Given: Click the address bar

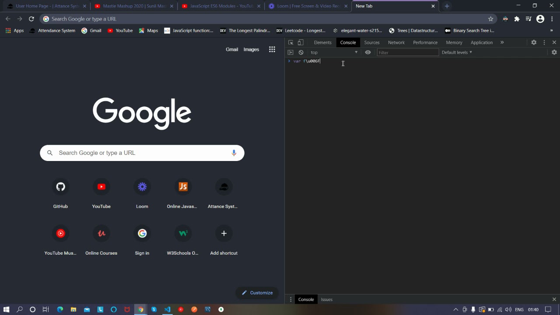Looking at the screenshot, I should (x=267, y=19).
